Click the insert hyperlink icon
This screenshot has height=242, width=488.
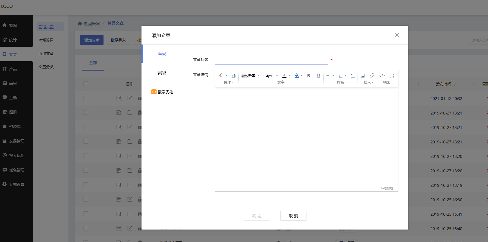click(372, 75)
